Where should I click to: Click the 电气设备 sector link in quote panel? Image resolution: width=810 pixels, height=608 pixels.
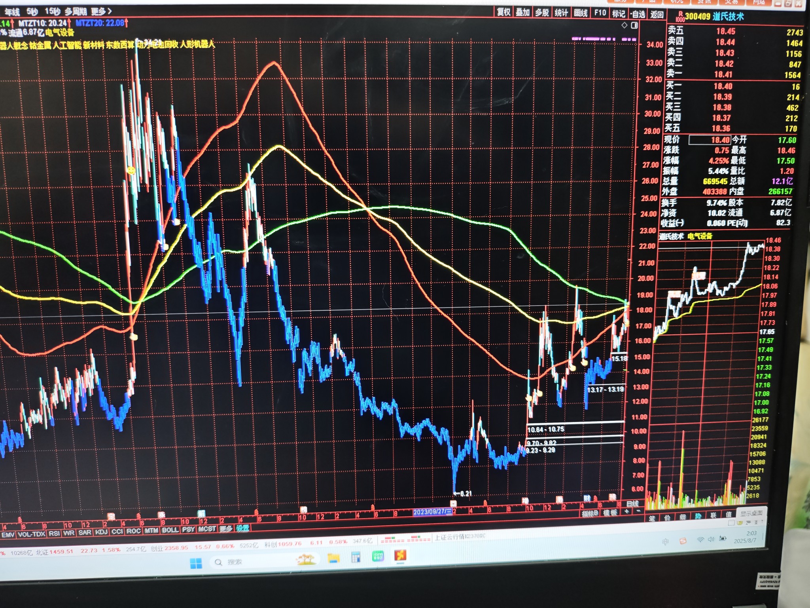(x=700, y=236)
